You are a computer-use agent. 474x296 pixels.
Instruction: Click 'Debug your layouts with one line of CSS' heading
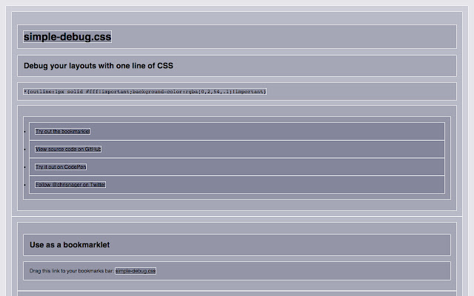99,66
